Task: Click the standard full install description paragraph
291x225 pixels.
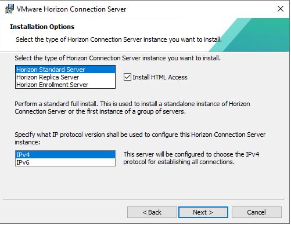Action: [x=132, y=108]
